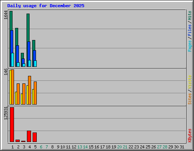Click day label 31 on x-axis
The height and width of the screenshot is (151, 194).
182,147
